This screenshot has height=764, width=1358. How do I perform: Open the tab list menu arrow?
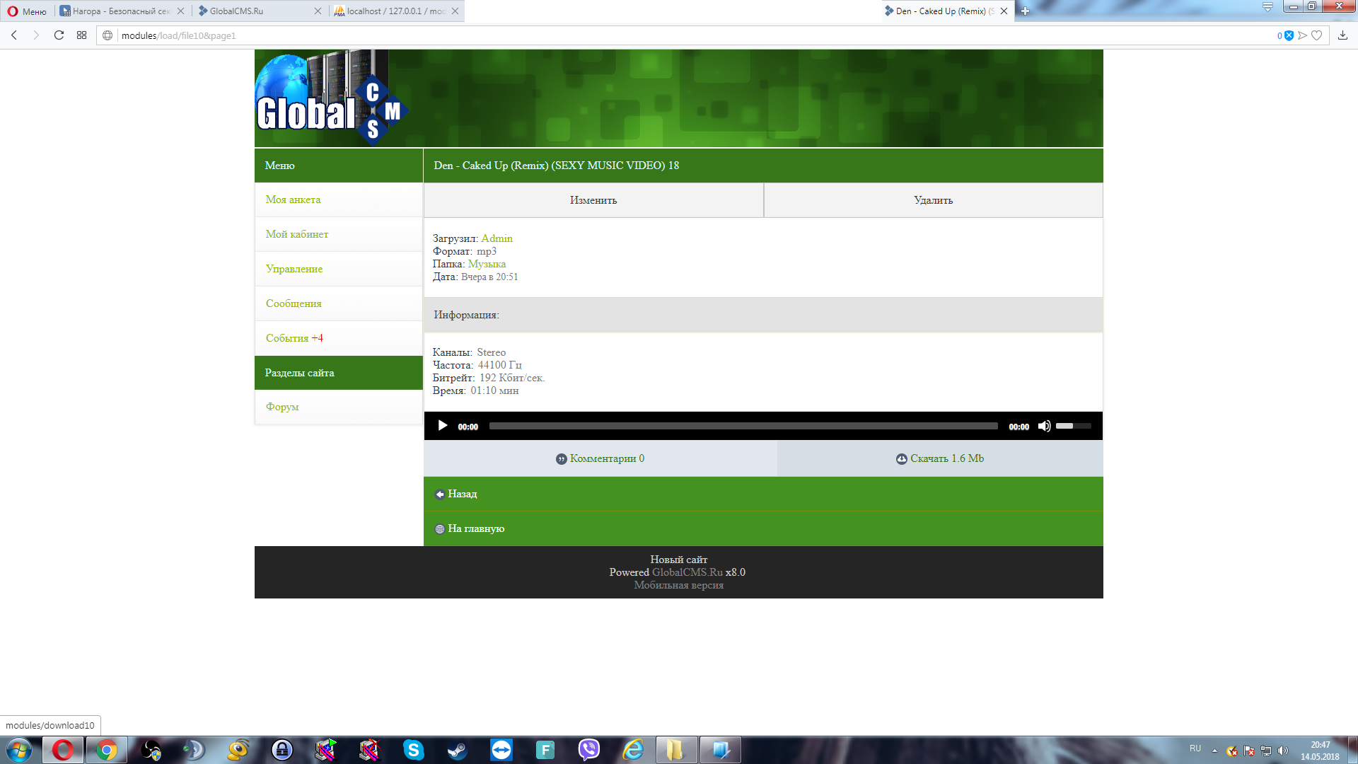(x=1267, y=7)
